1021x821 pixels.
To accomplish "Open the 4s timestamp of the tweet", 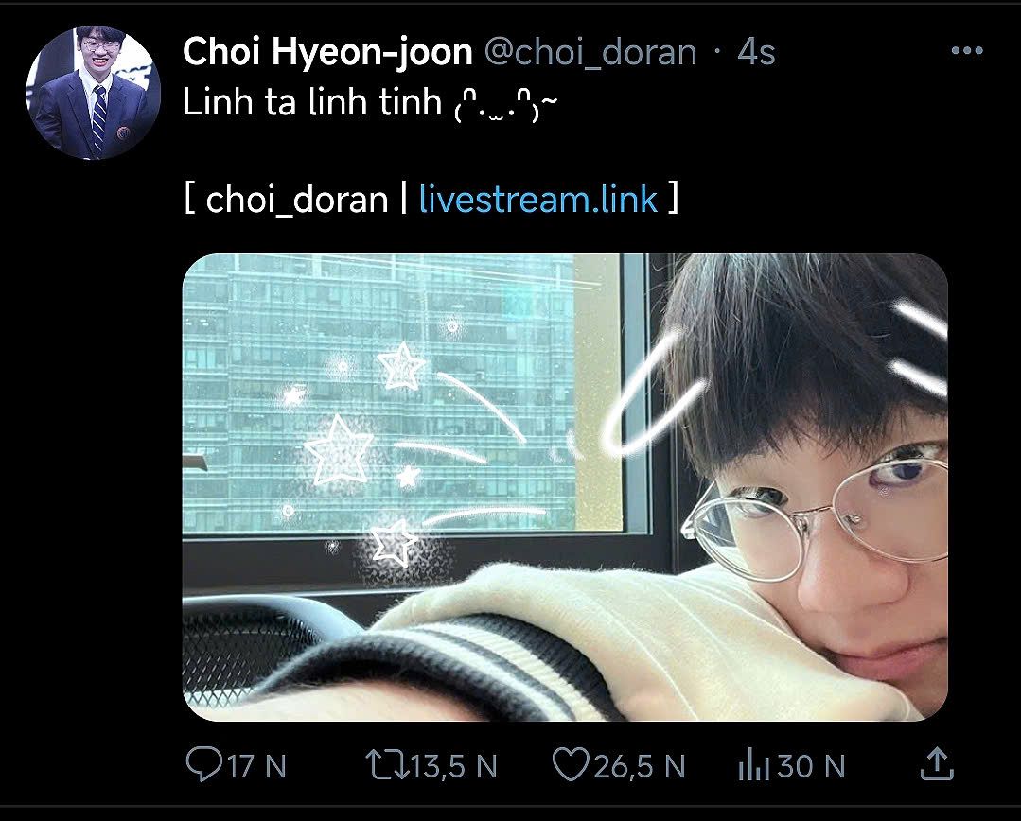I will (757, 52).
